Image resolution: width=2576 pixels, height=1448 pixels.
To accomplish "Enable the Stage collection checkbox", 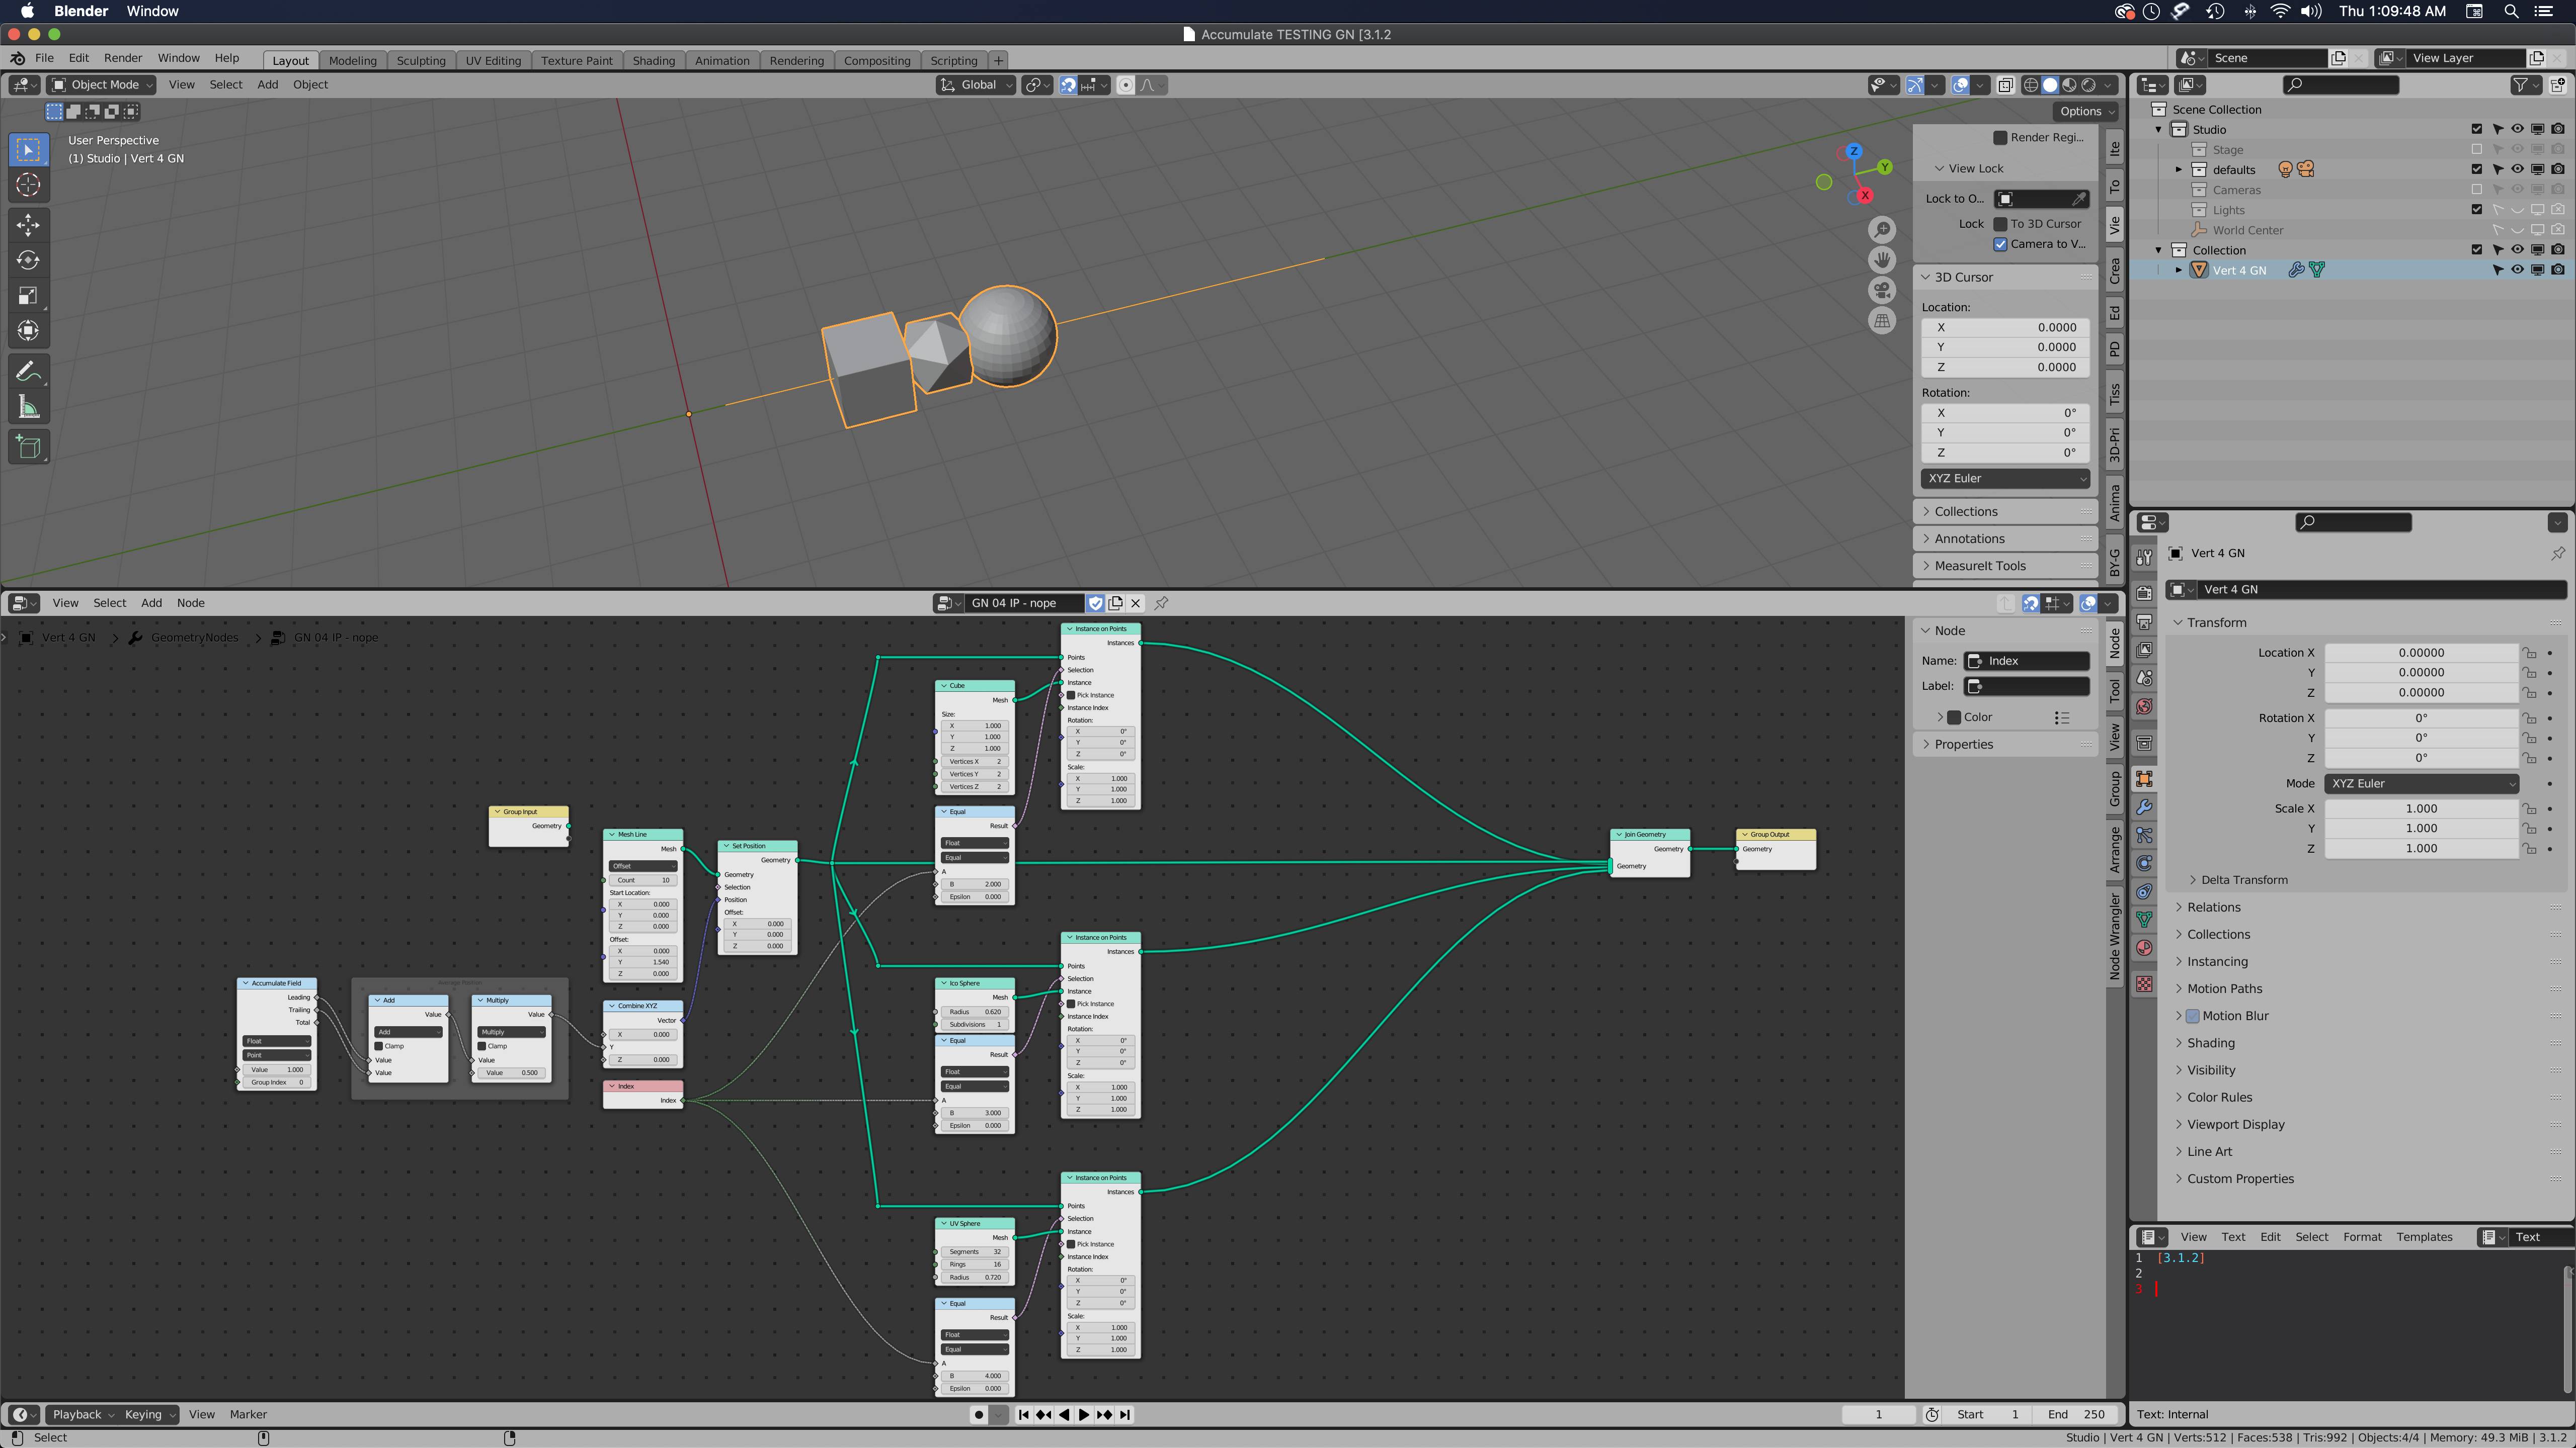I will click(2476, 149).
